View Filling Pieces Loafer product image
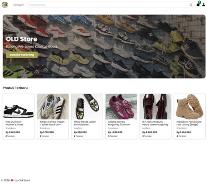Image resolution: width=207 pixels, height=184 pixels. point(87,107)
